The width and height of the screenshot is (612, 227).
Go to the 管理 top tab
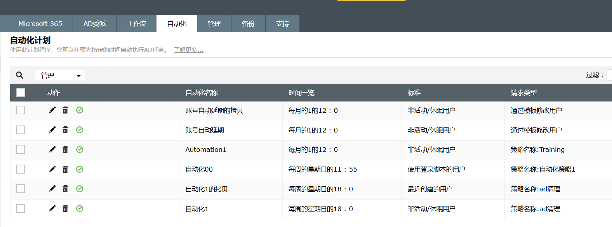214,24
